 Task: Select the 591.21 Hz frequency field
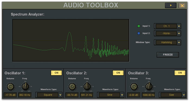click(87, 95)
